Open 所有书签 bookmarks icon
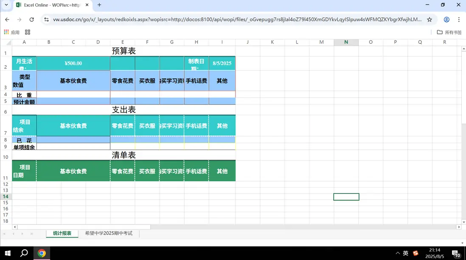This screenshot has height=260, width=466. click(441, 32)
